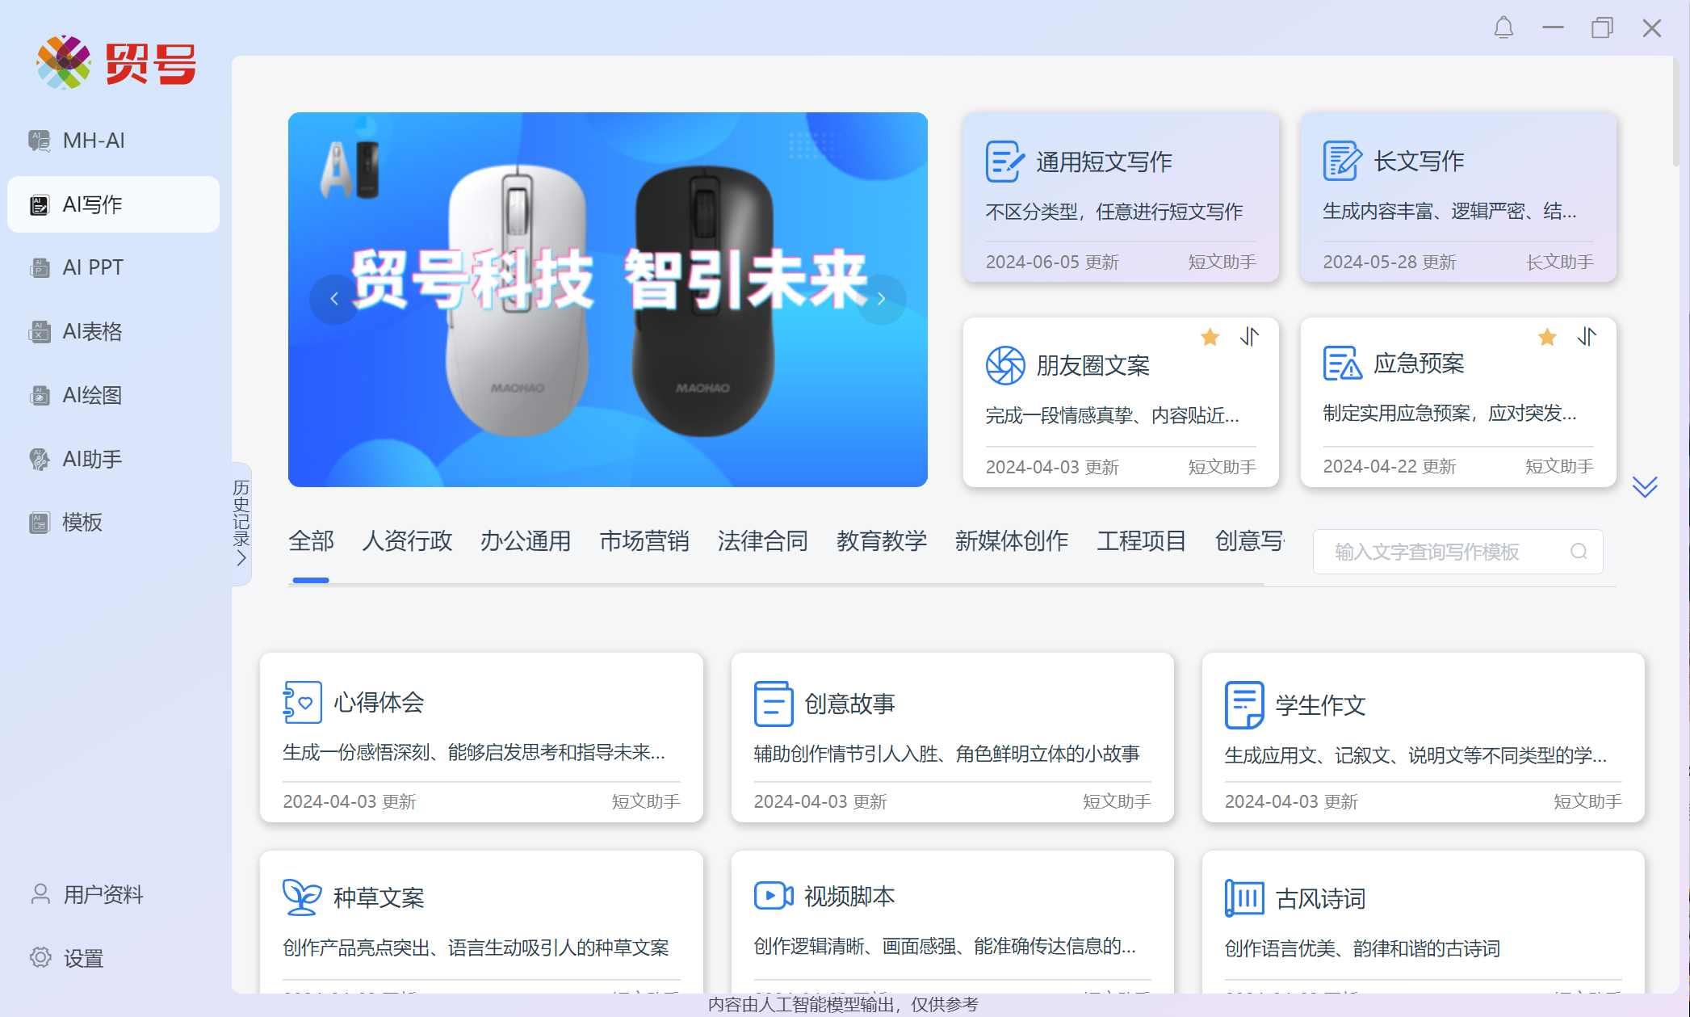The width and height of the screenshot is (1690, 1017).
Task: Open the AI助手 module
Action: [113, 459]
